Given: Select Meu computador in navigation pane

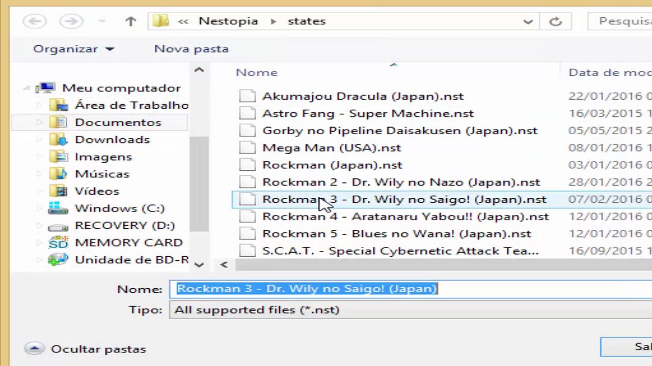Looking at the screenshot, I should point(121,88).
